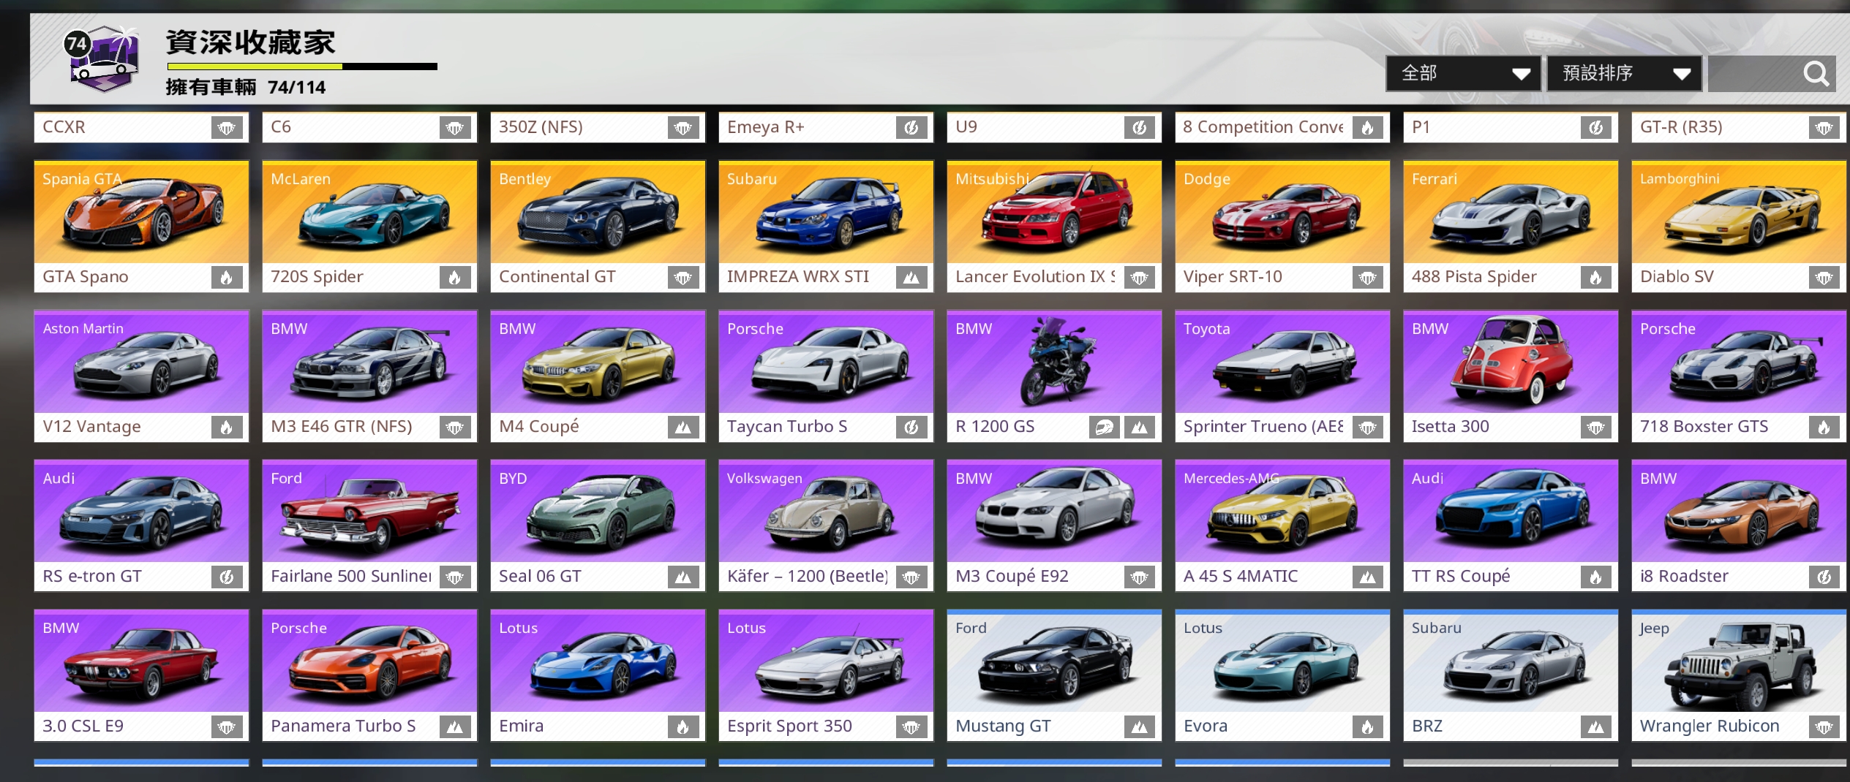
Task: Click mountain icon on Mustang GT card
Action: point(1139,727)
